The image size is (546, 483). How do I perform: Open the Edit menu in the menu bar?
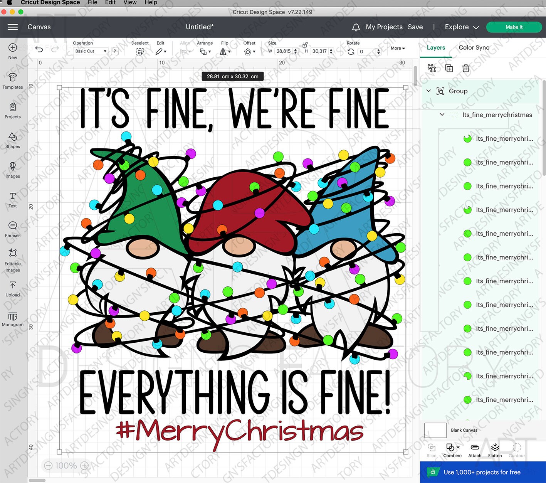point(110,3)
